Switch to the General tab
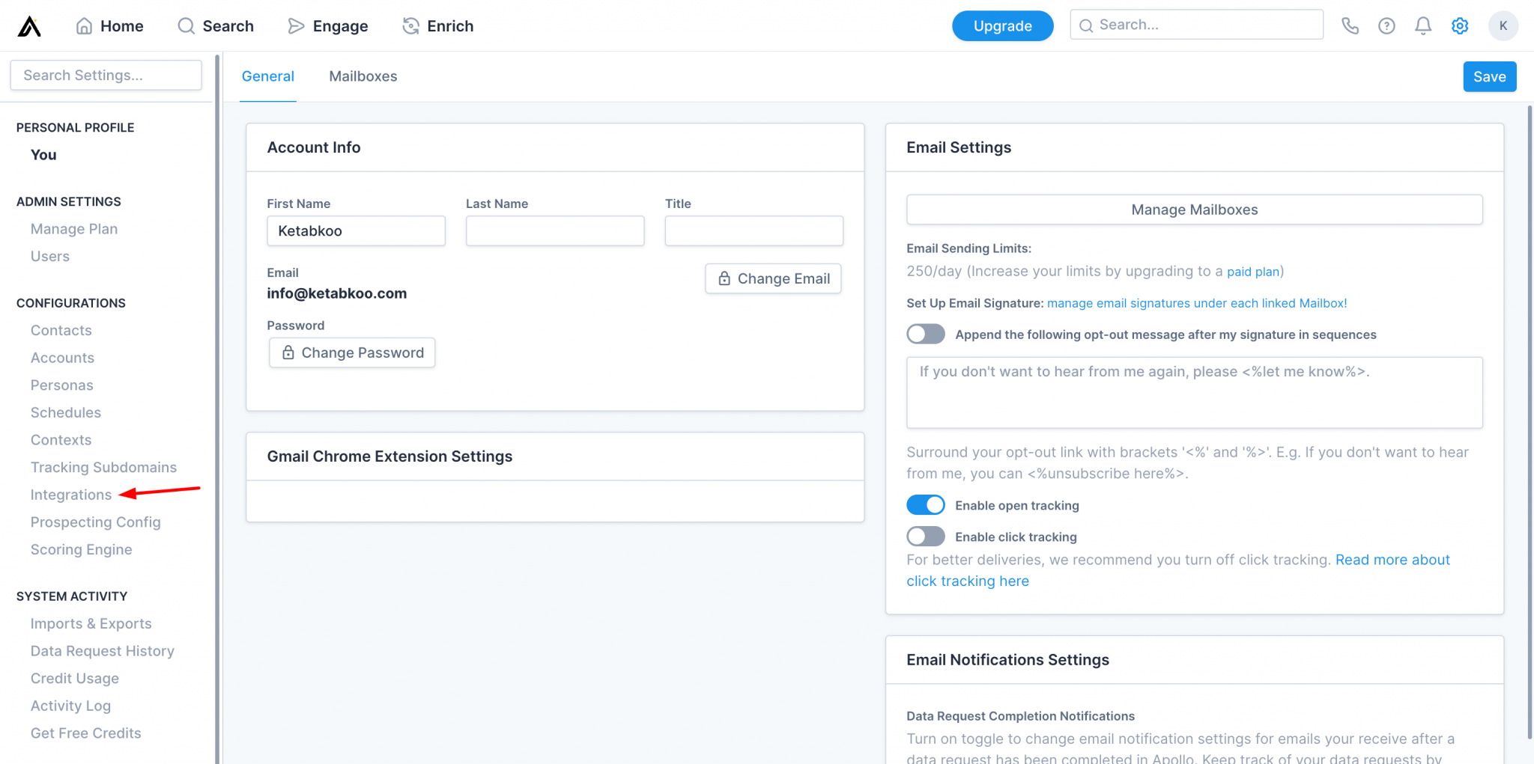 tap(268, 76)
